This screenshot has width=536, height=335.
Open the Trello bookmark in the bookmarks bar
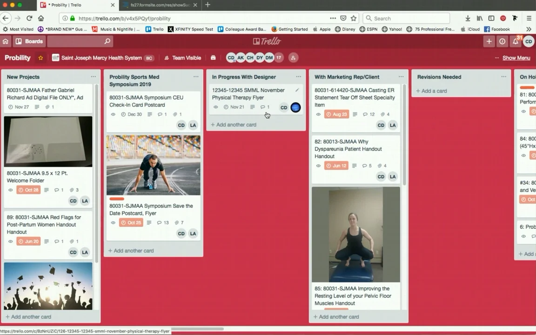pos(154,29)
